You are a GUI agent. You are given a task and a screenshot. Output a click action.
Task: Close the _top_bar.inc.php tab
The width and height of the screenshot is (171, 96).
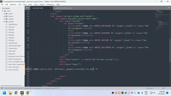point(51,8)
